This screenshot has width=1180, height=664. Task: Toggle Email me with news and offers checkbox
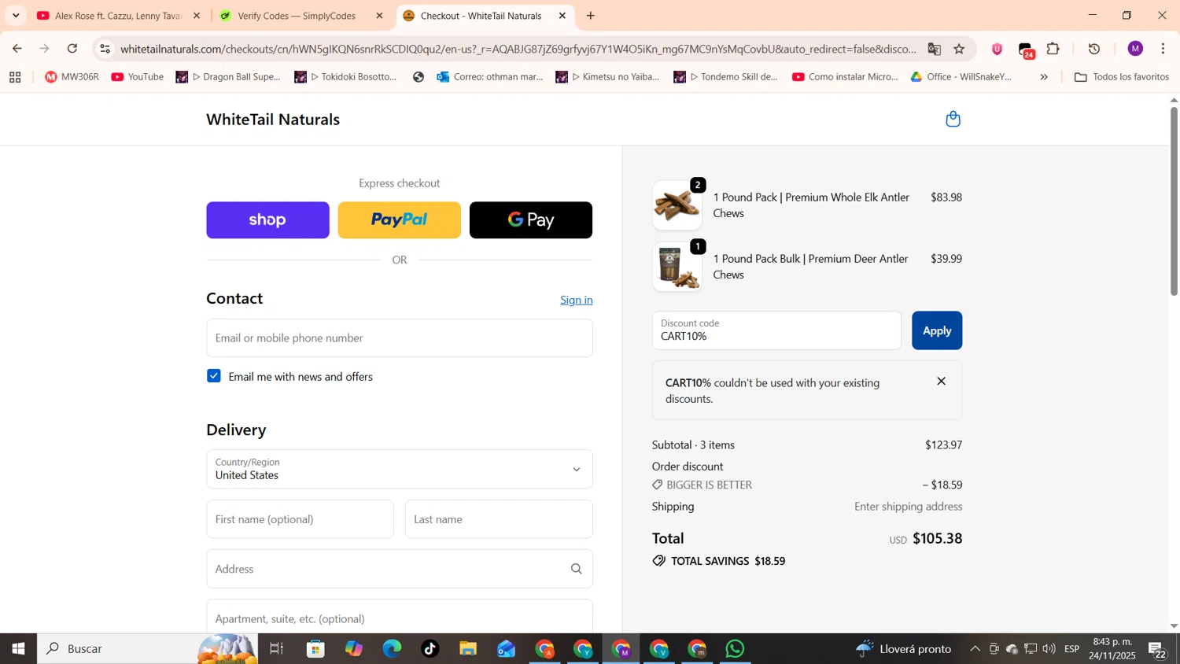[x=214, y=376]
